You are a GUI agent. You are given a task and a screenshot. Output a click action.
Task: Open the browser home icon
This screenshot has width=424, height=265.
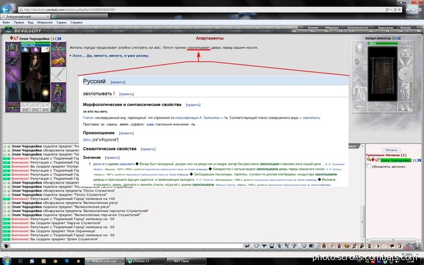coord(408,9)
